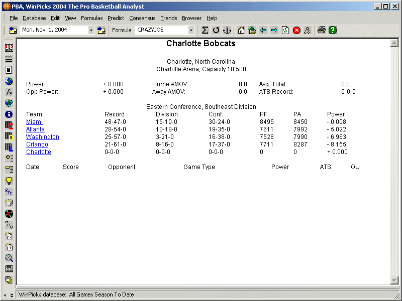
Task: Open the Formula dropdown showing CRAZYJOE
Action: tap(191, 30)
